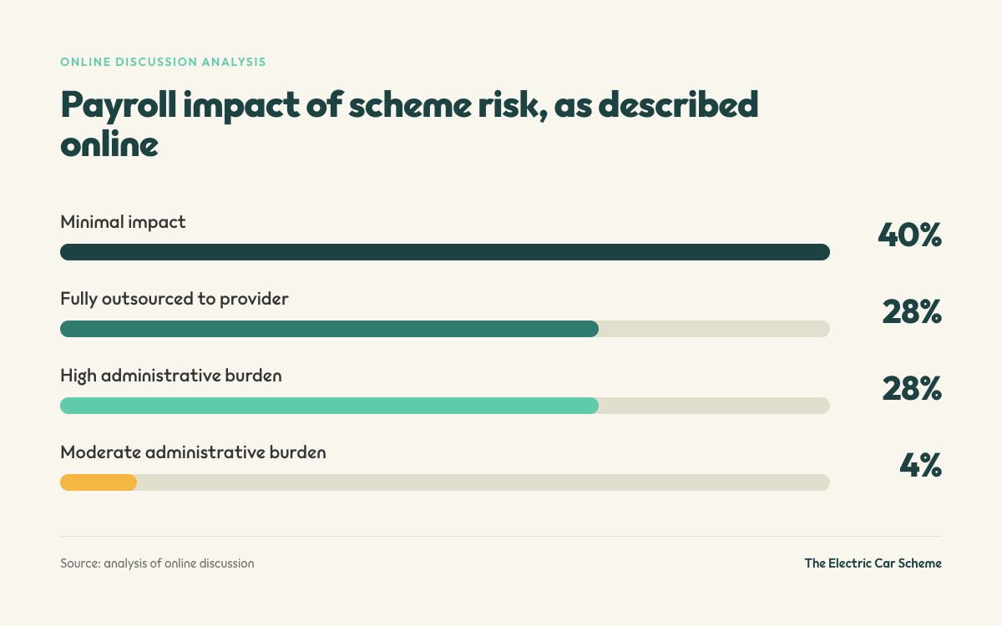Click the source note about online discussion

point(157,563)
